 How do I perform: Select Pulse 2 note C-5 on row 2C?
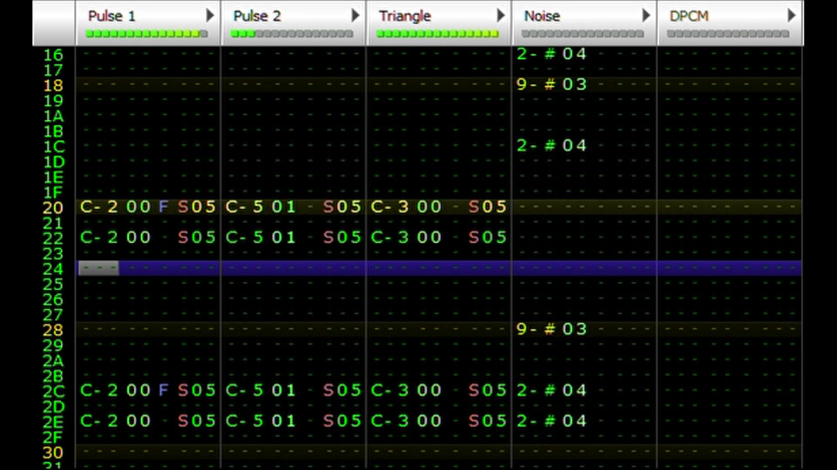coord(244,390)
